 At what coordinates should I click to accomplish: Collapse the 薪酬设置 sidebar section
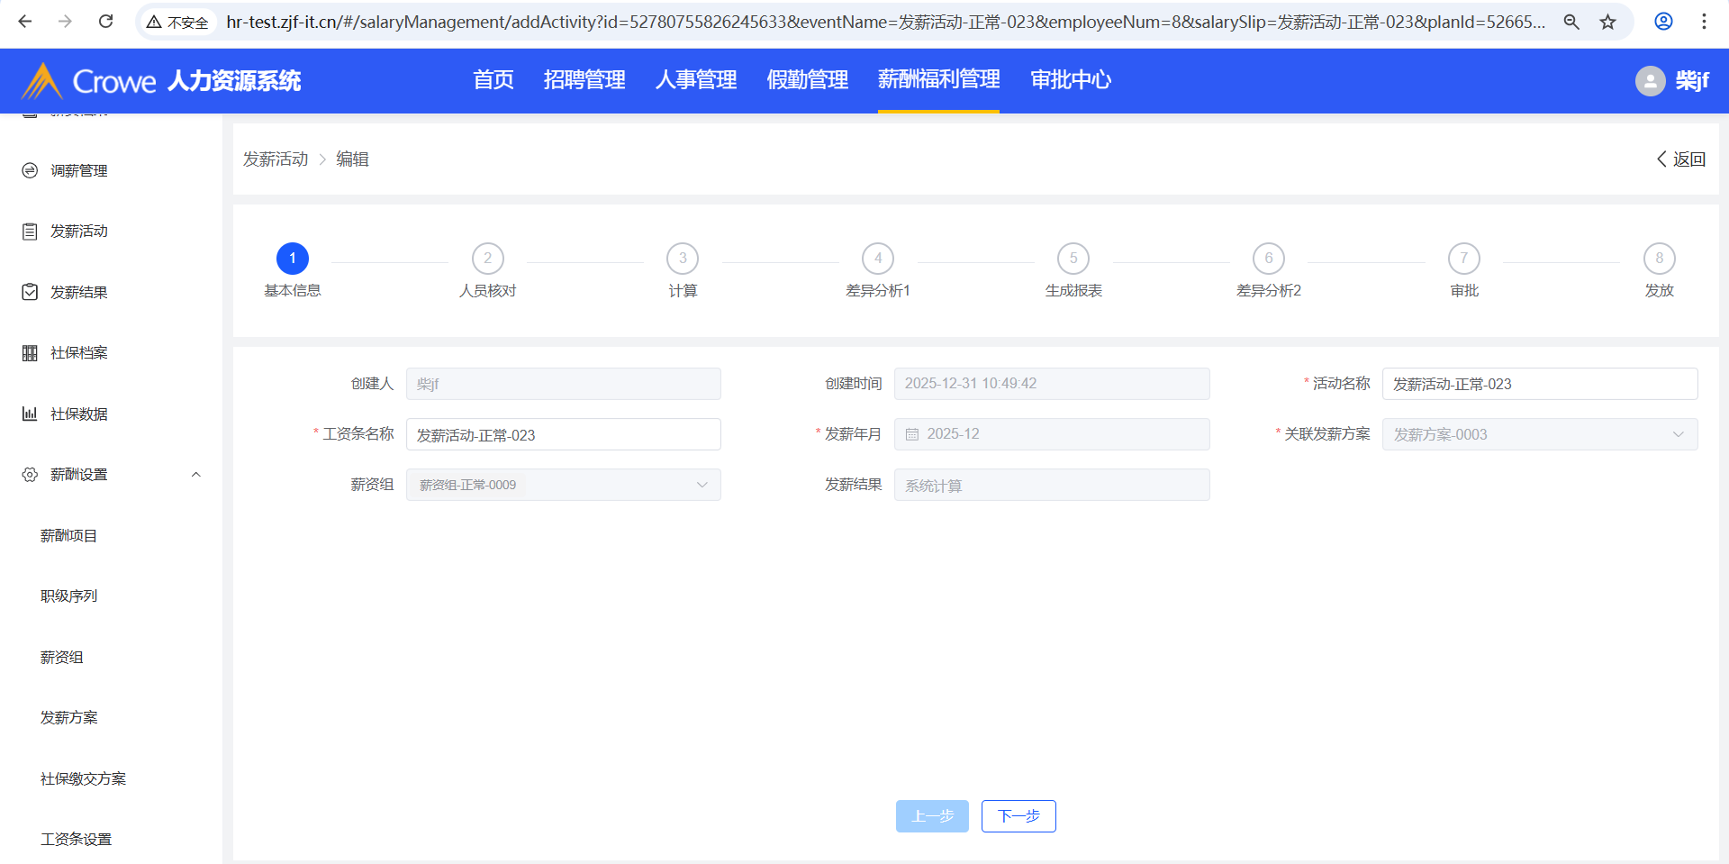tap(195, 475)
